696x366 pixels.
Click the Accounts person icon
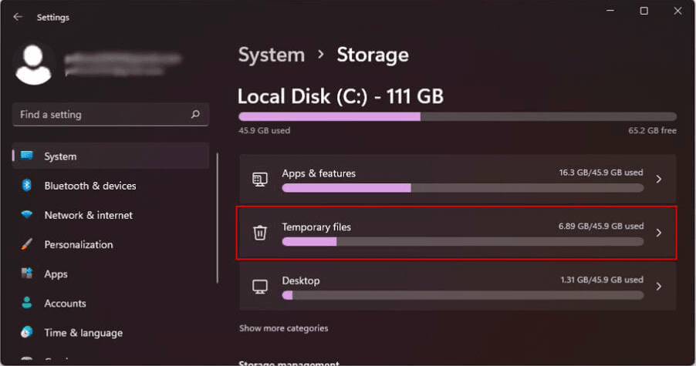coord(28,303)
